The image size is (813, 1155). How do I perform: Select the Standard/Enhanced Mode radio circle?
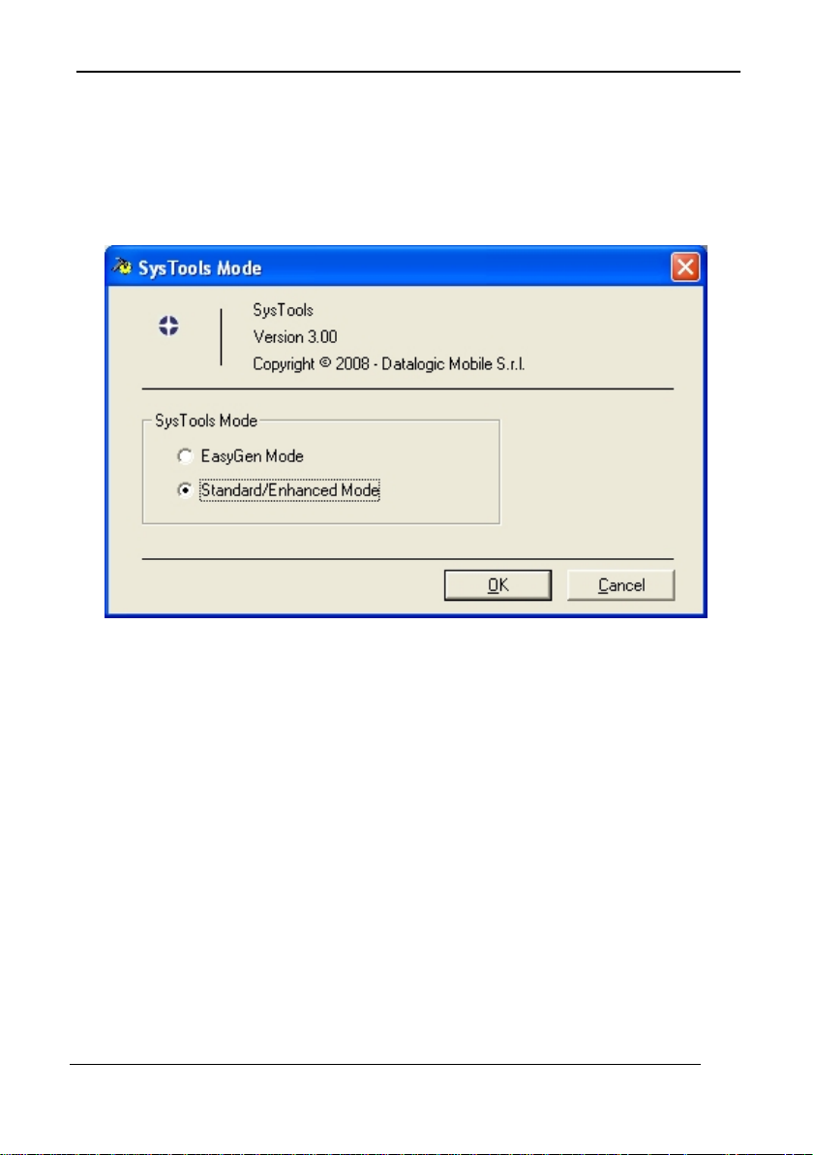tap(185, 490)
